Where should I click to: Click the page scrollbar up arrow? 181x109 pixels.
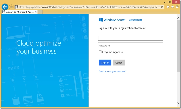coord(178,18)
